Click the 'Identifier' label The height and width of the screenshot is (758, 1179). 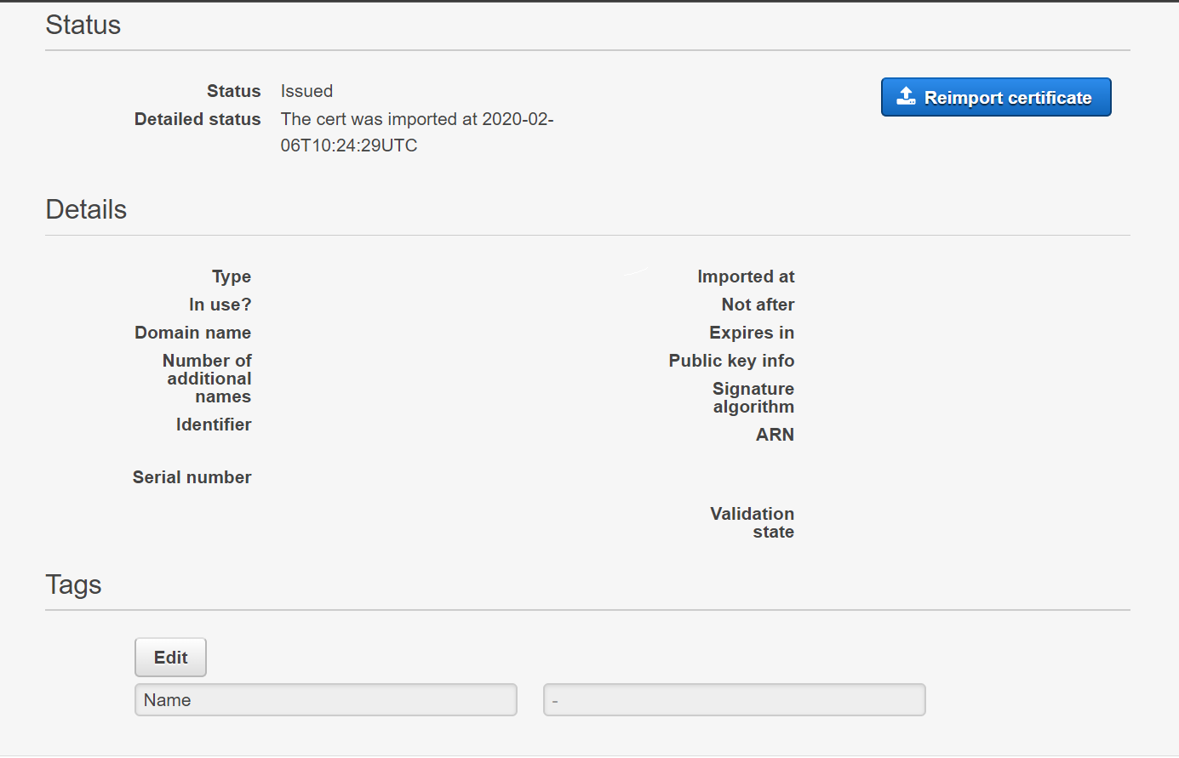coord(214,425)
